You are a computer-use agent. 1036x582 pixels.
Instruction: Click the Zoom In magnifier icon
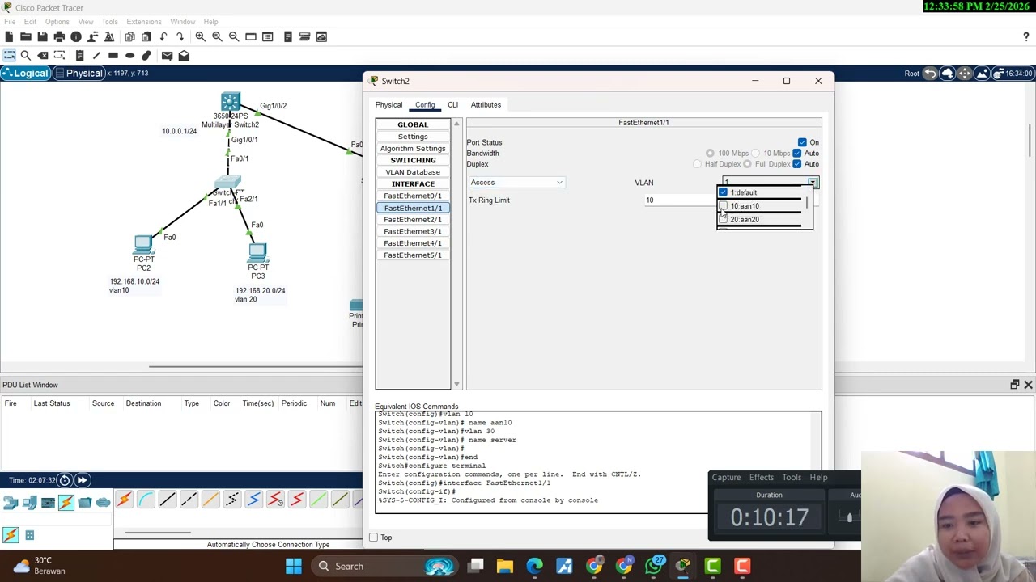(200, 36)
